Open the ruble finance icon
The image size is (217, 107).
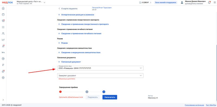3,65
